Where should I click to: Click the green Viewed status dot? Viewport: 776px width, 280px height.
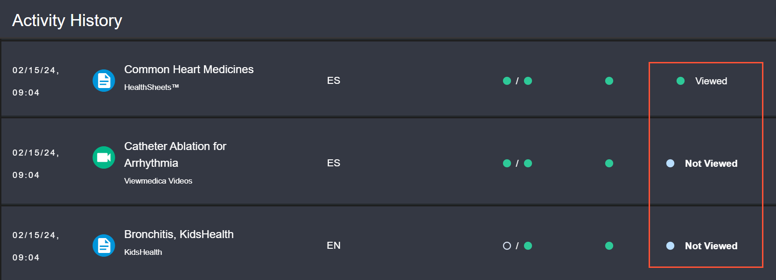680,81
